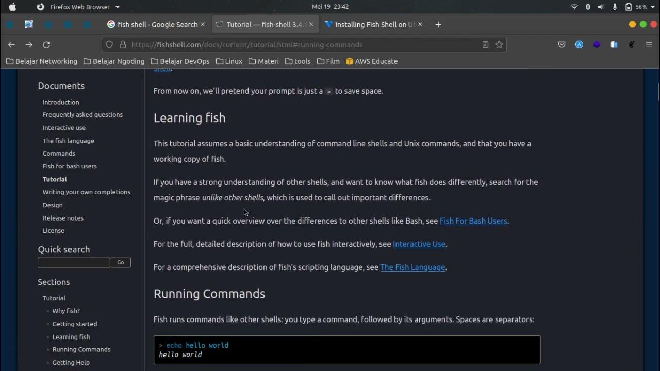Open Belajar Networking bookmark folder
Viewport: 660px width, 371px height.
(42, 61)
